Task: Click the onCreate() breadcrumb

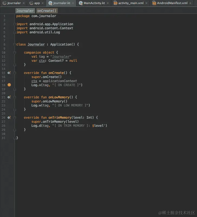Action: pyautogui.click(x=47, y=11)
